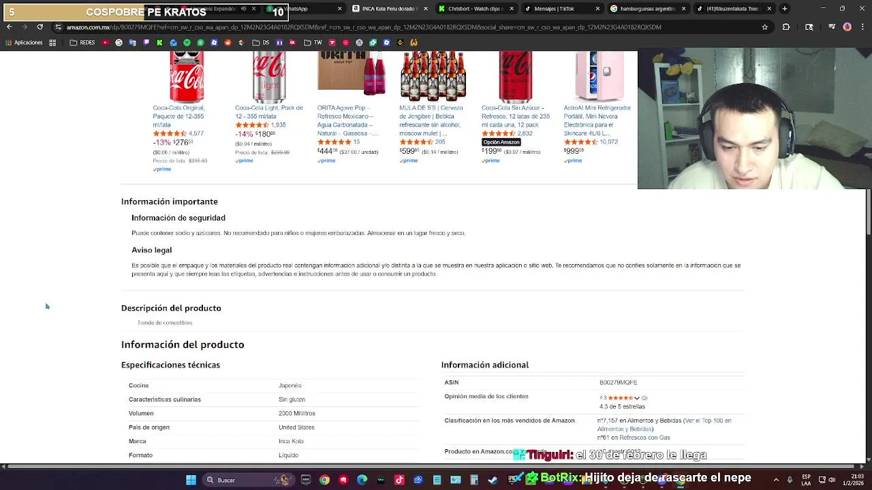Click the taskbar Buscar search box
This screenshot has width=872, height=490.
[248, 480]
